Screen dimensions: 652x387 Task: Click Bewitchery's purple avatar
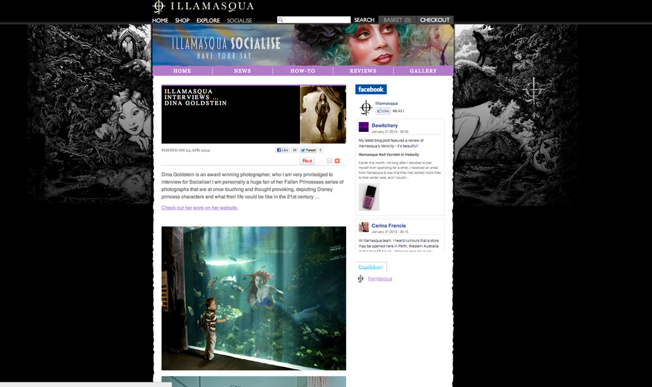tap(364, 127)
